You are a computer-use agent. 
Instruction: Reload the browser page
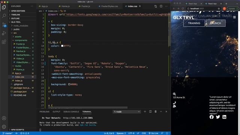click(x=183, y=9)
